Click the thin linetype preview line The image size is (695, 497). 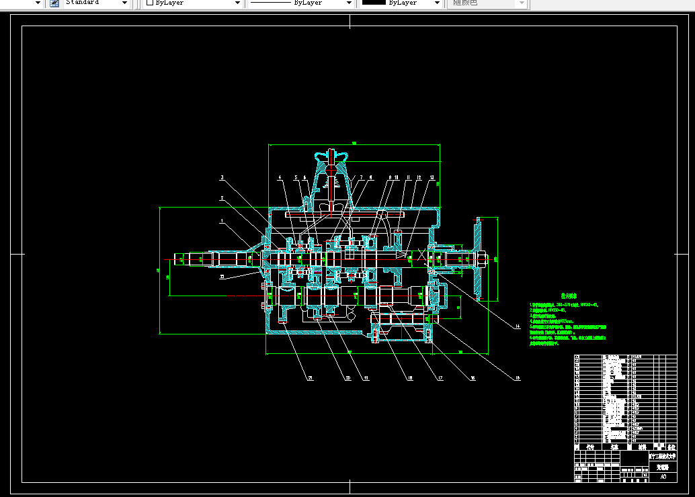[x=271, y=3]
